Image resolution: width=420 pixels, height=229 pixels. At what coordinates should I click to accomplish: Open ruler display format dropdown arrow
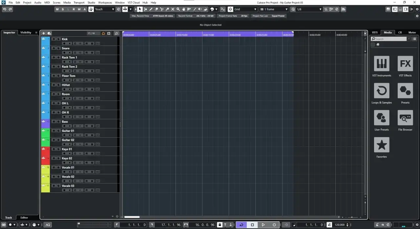pos(365,33)
